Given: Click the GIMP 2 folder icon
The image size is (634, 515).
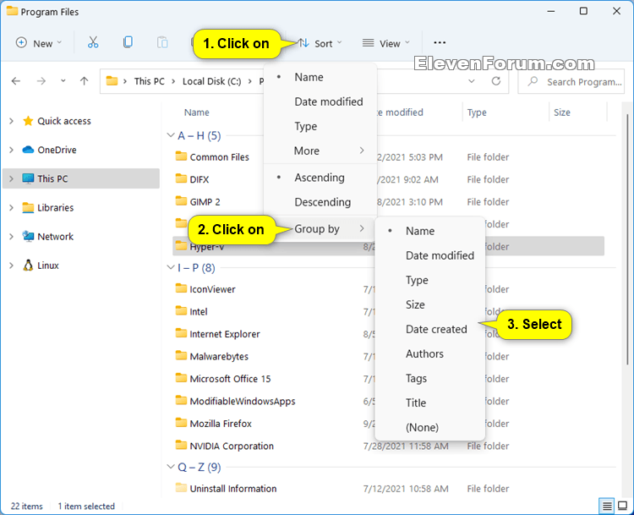Looking at the screenshot, I should [181, 201].
